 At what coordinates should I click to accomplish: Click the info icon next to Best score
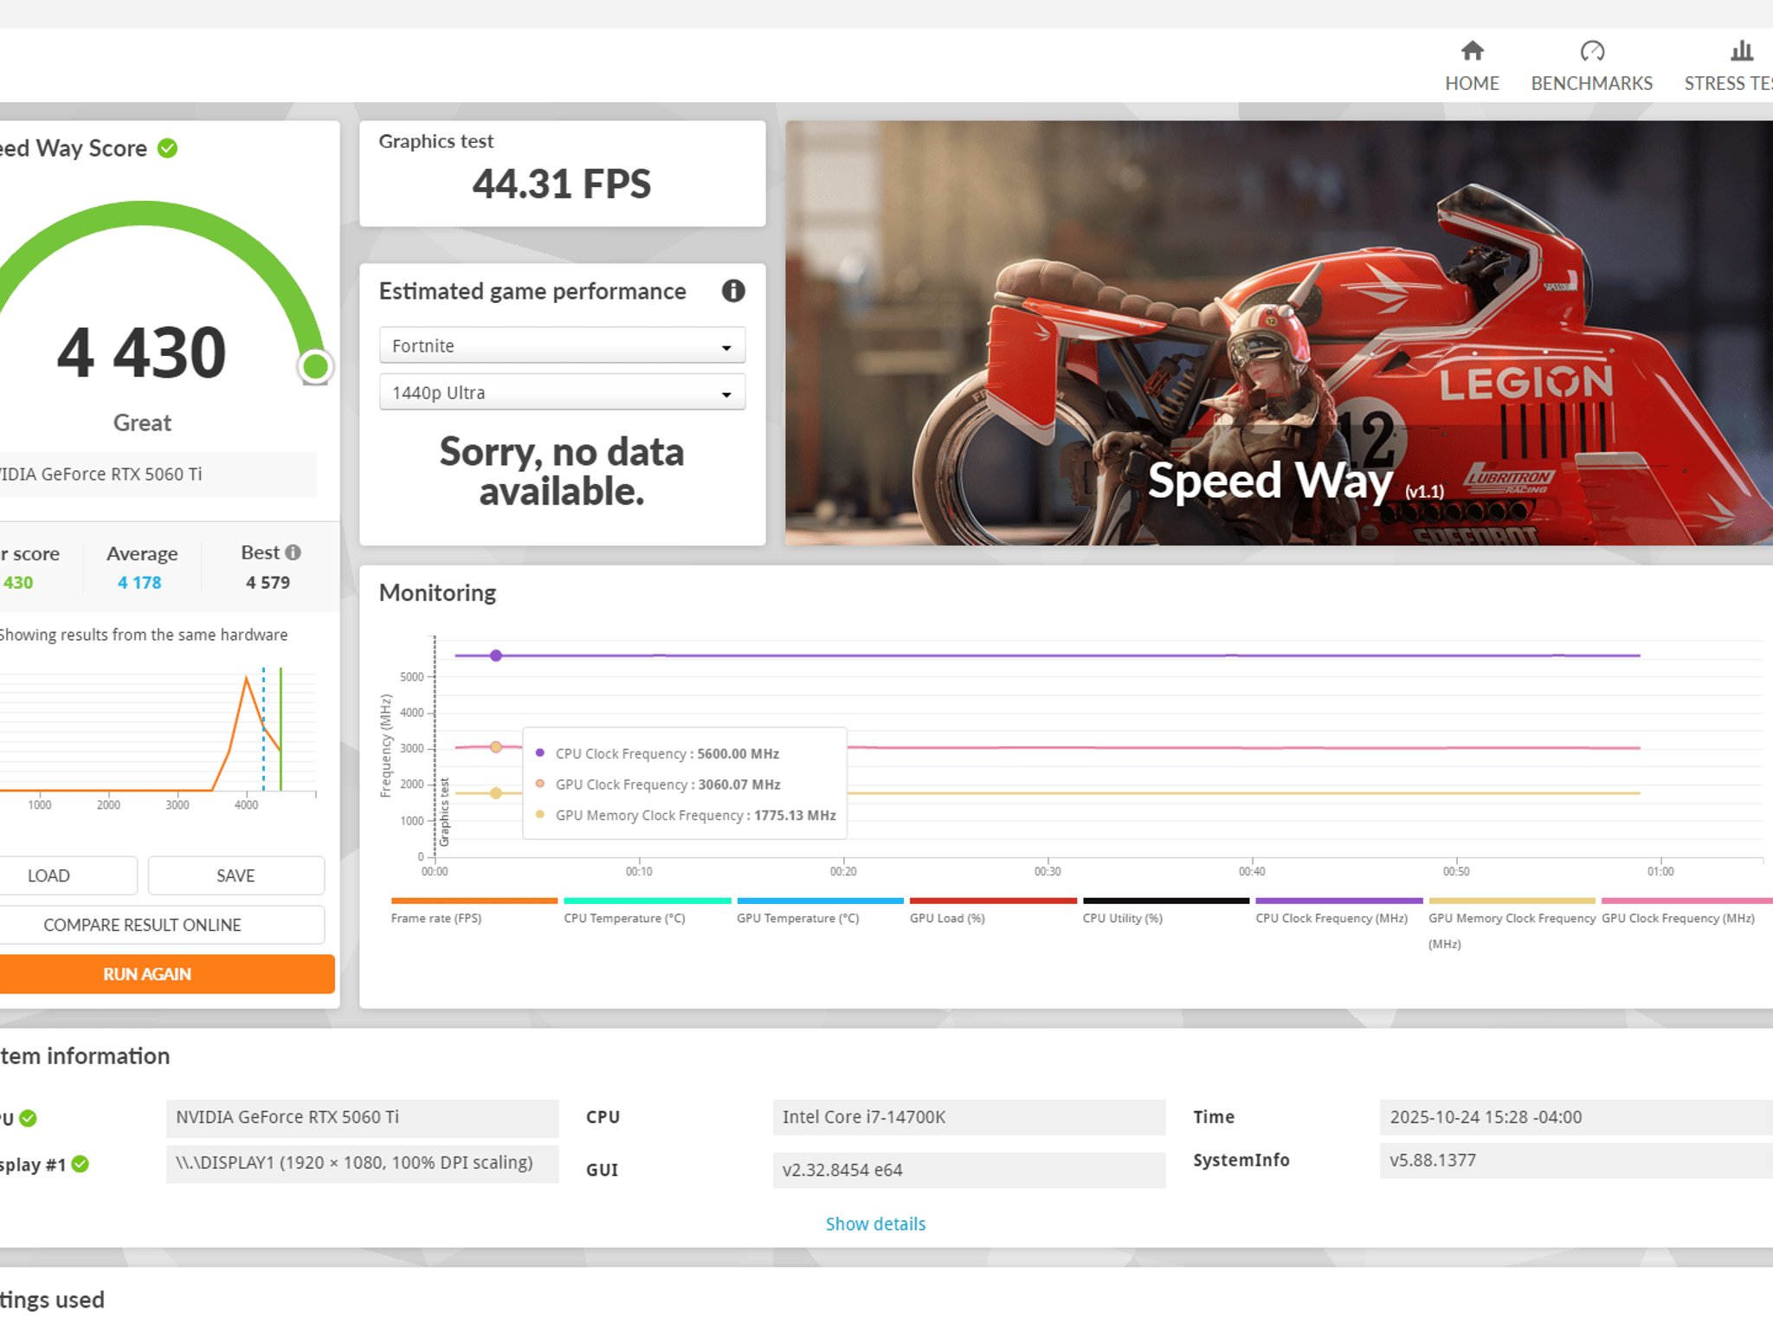coord(293,552)
